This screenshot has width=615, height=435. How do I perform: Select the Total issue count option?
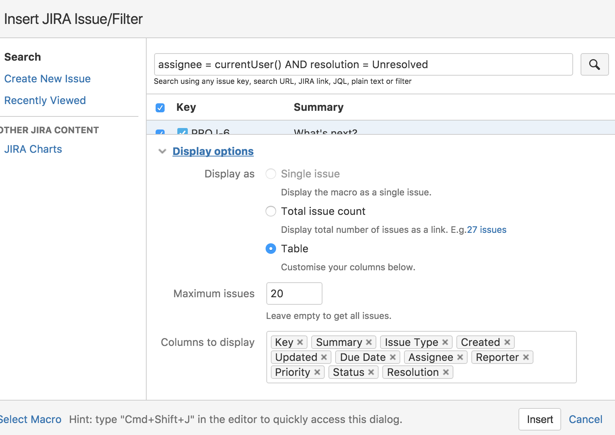coord(270,211)
